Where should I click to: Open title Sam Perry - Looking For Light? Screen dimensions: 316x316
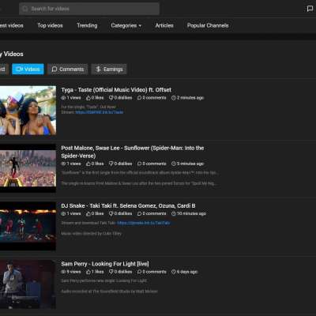coord(105,264)
